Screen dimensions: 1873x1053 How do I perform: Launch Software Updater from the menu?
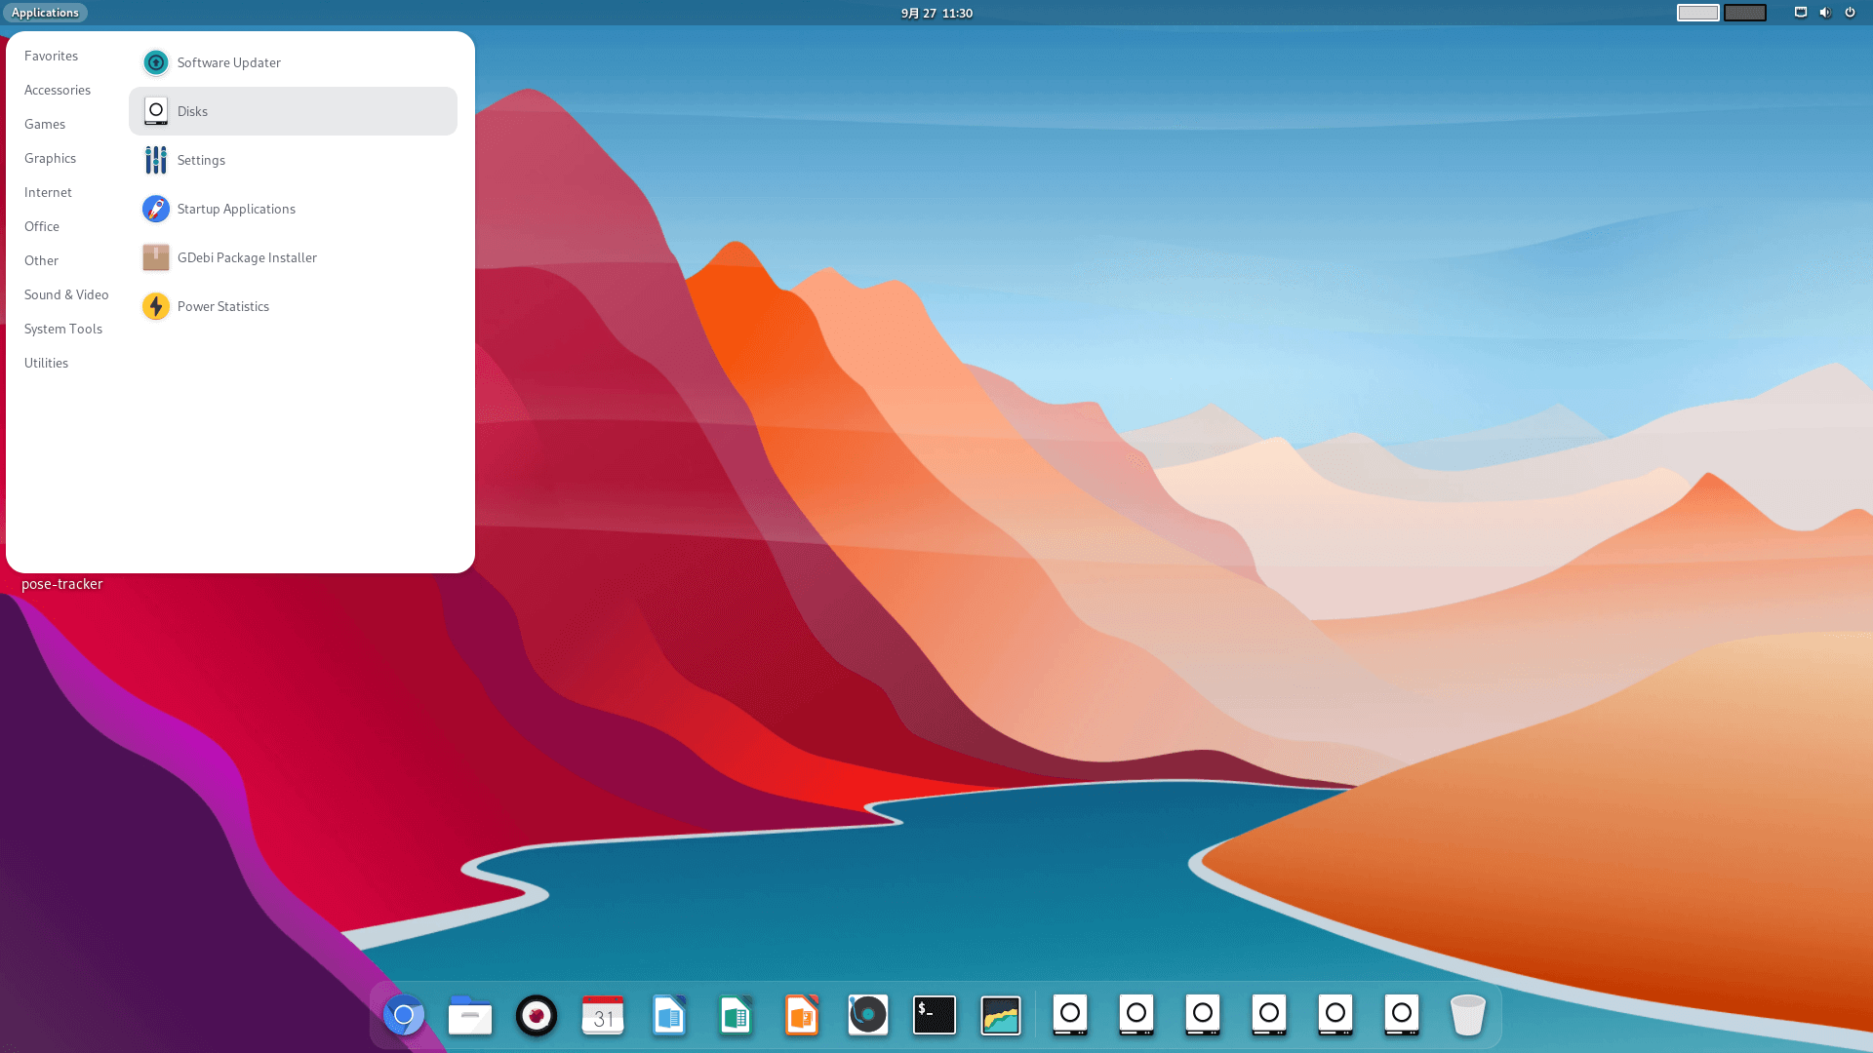pos(228,62)
